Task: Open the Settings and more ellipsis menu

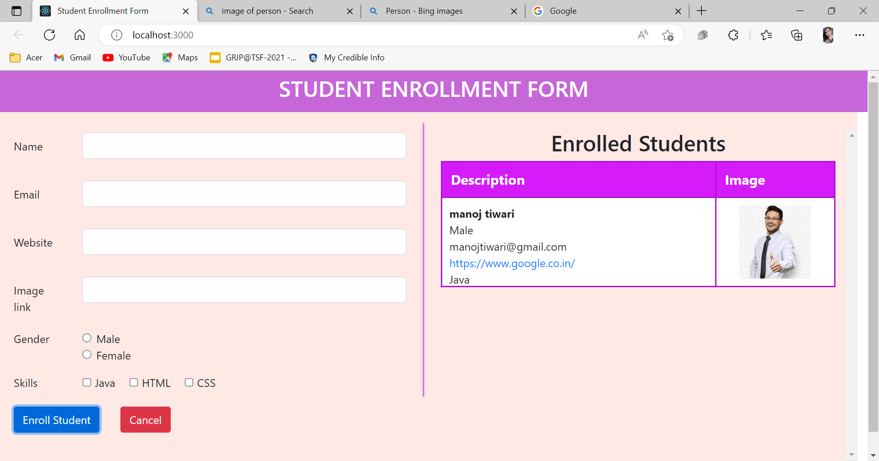Action: 859,35
